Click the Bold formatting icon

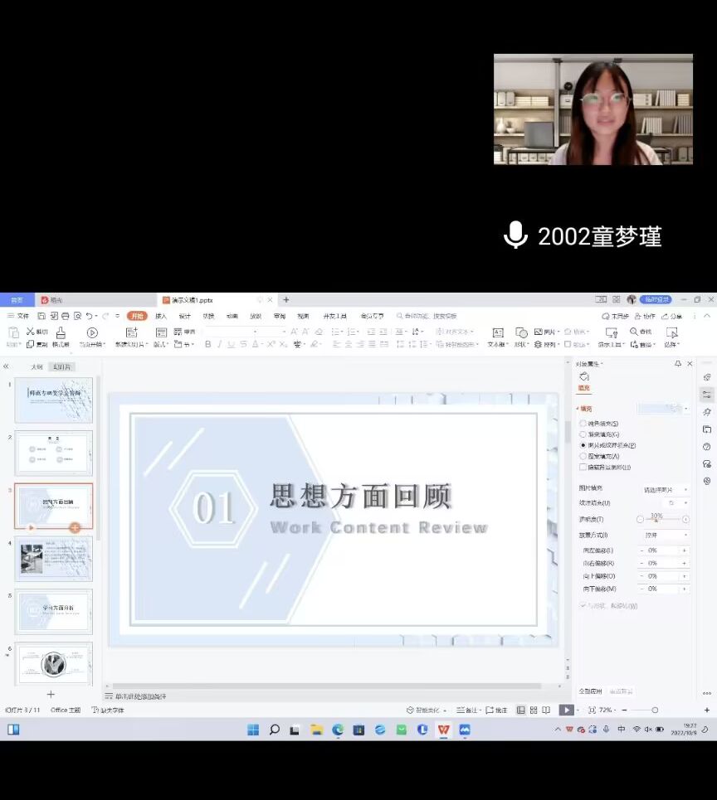[208, 344]
